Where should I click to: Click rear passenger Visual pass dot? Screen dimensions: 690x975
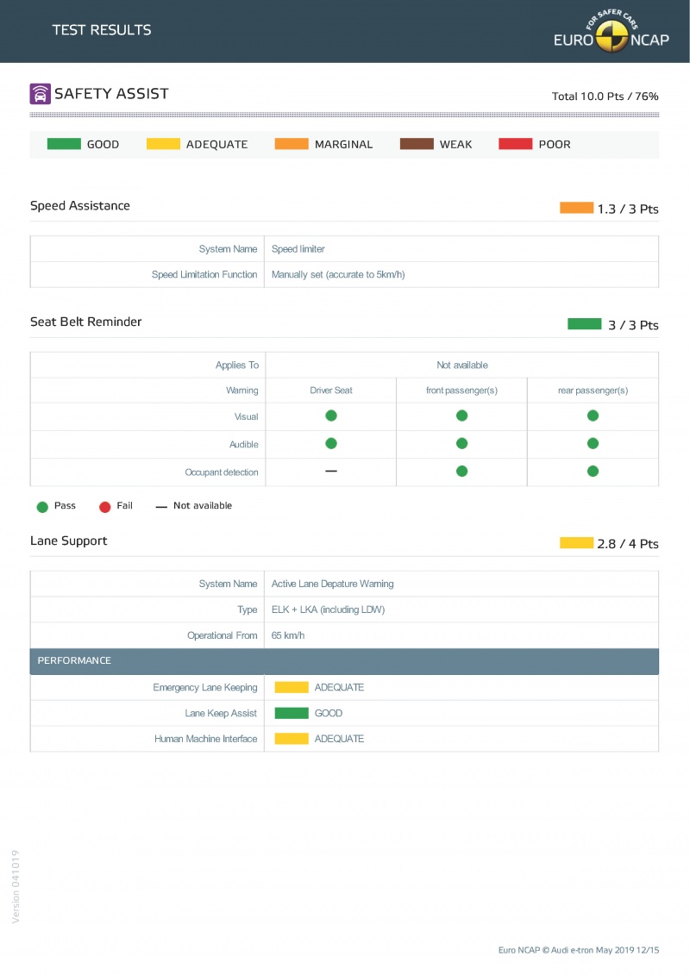coord(593,416)
